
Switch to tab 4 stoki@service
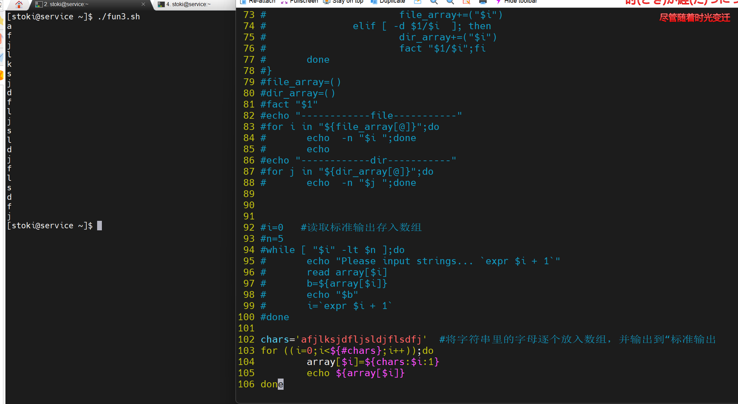click(x=188, y=4)
